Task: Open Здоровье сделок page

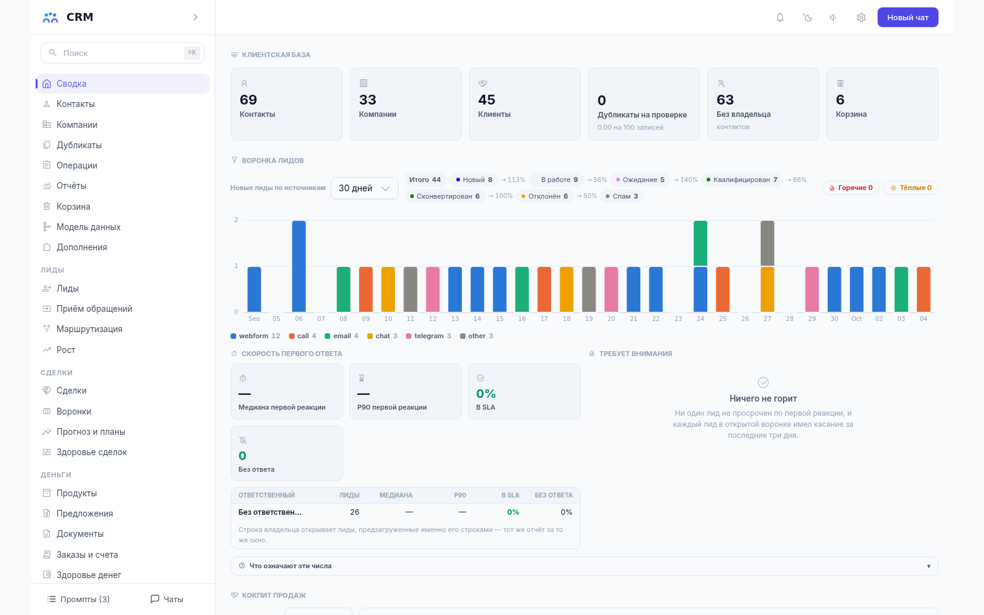Action: 122,452
